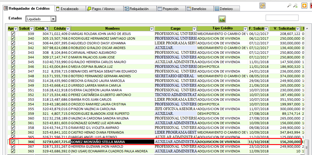
Task: Open the Crédito column filter arrow
Action: 46,29
